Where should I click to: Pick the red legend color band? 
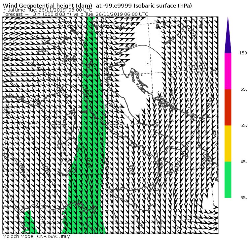tap(228, 107)
